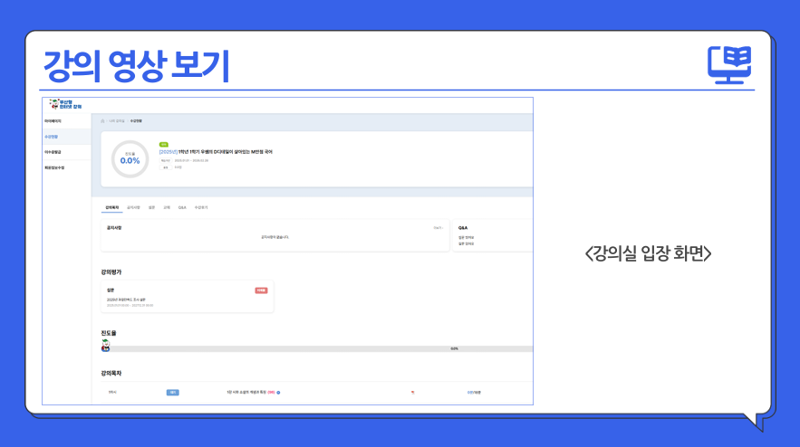Click the red status badge on 설문 card

261,290
